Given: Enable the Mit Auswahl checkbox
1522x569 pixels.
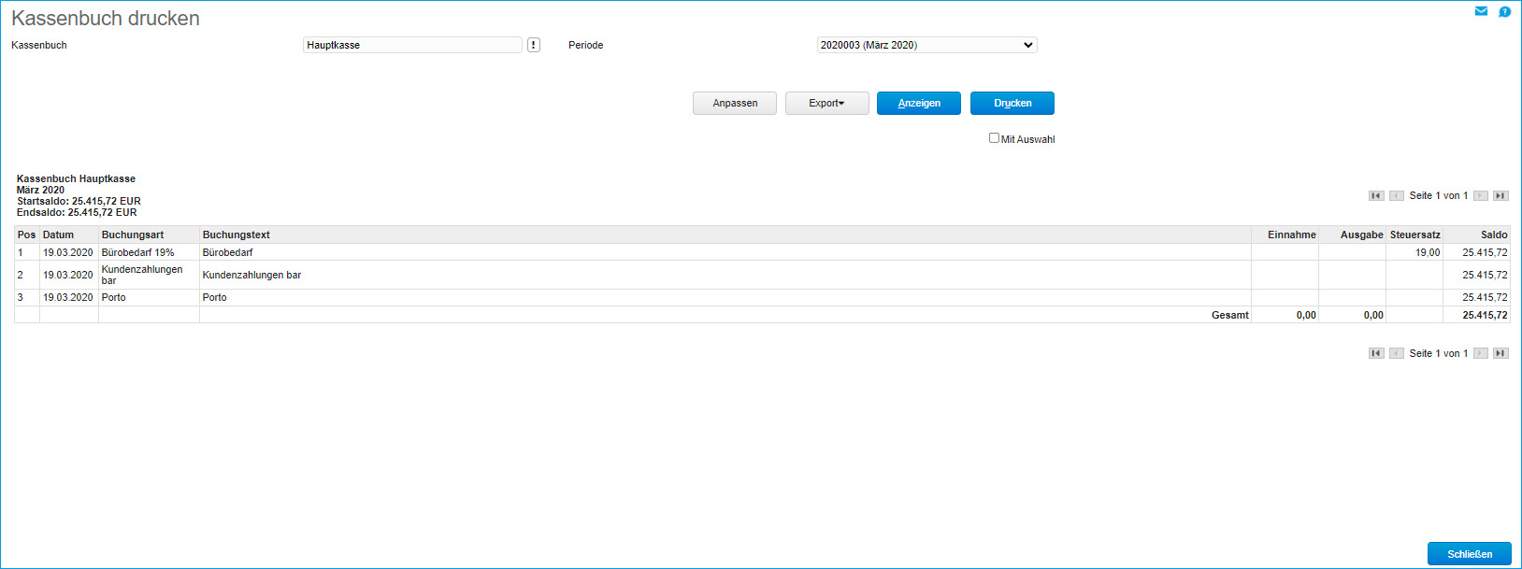Looking at the screenshot, I should (x=994, y=138).
